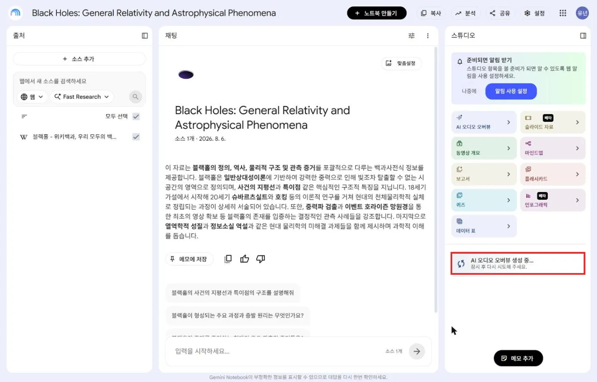Give thumbs up to the summary
Screen dimensions: 597x382
coord(245,259)
